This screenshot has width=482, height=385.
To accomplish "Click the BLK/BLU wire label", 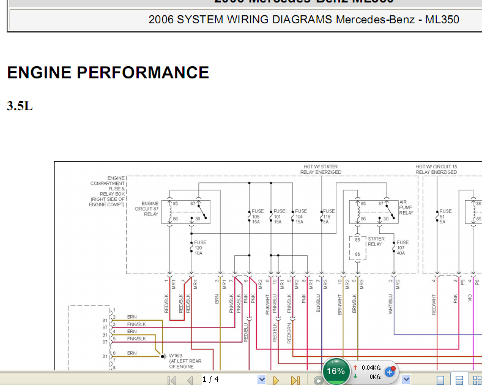I will point(318,304).
